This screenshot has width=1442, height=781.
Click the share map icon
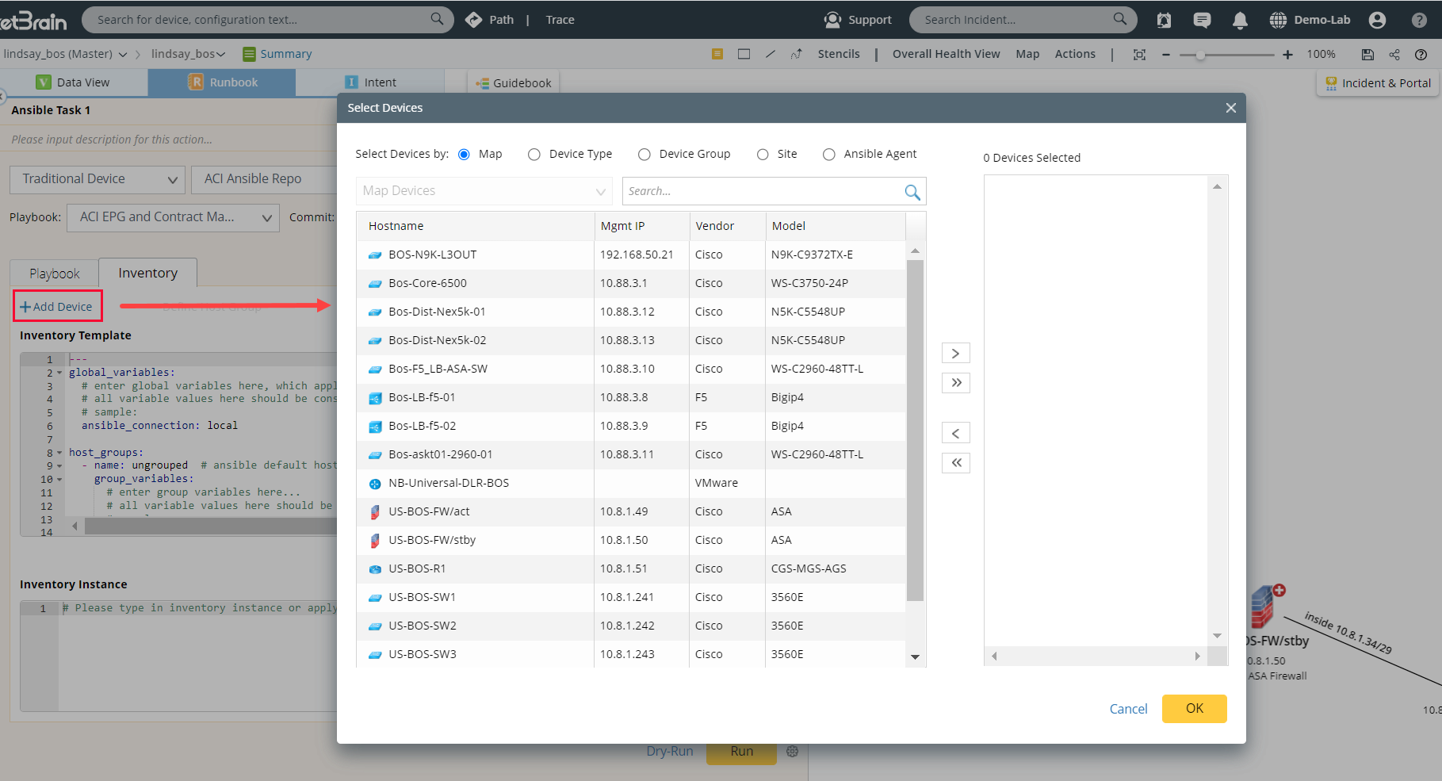coord(1394,54)
